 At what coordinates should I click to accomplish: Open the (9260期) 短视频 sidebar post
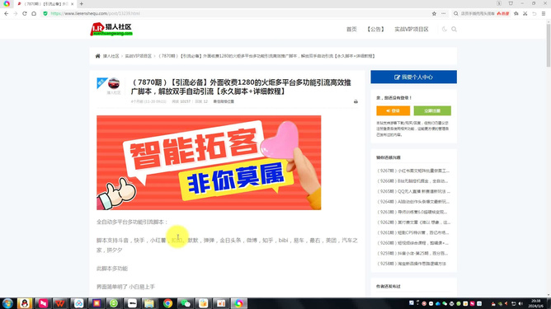(x=412, y=243)
